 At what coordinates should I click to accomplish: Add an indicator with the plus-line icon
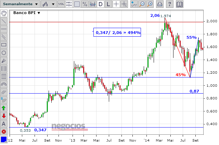[x=134, y=4]
